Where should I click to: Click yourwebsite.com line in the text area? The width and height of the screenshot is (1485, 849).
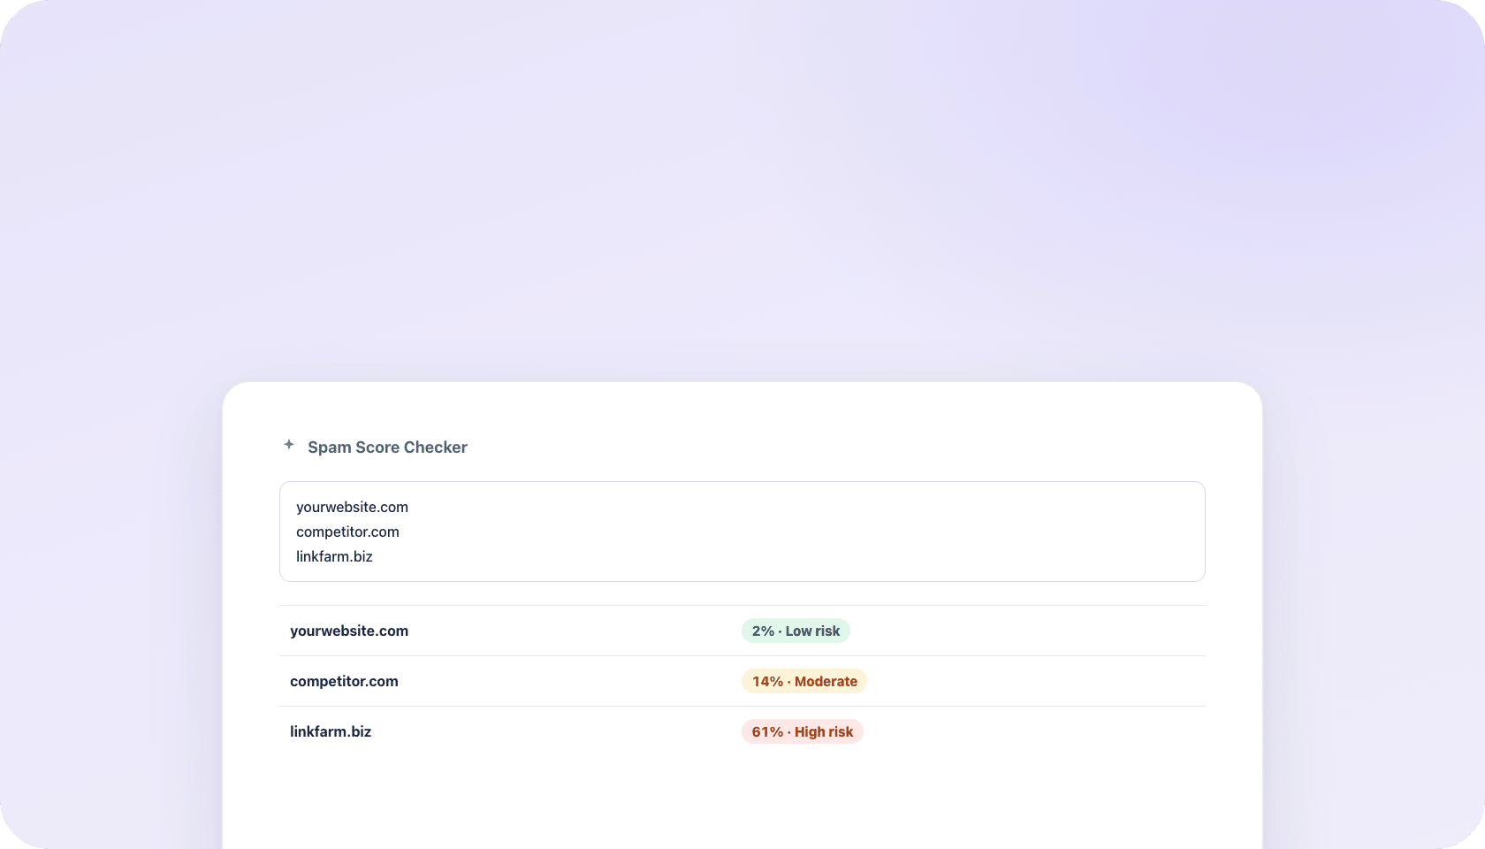tap(352, 507)
